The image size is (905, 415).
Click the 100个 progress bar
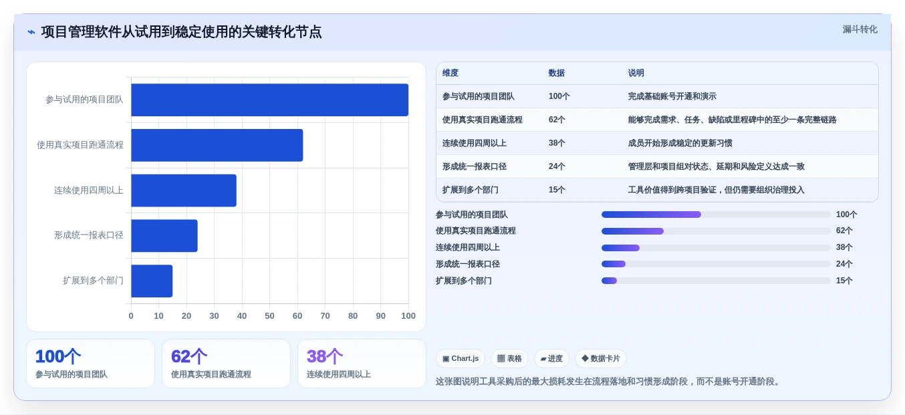[716, 215]
